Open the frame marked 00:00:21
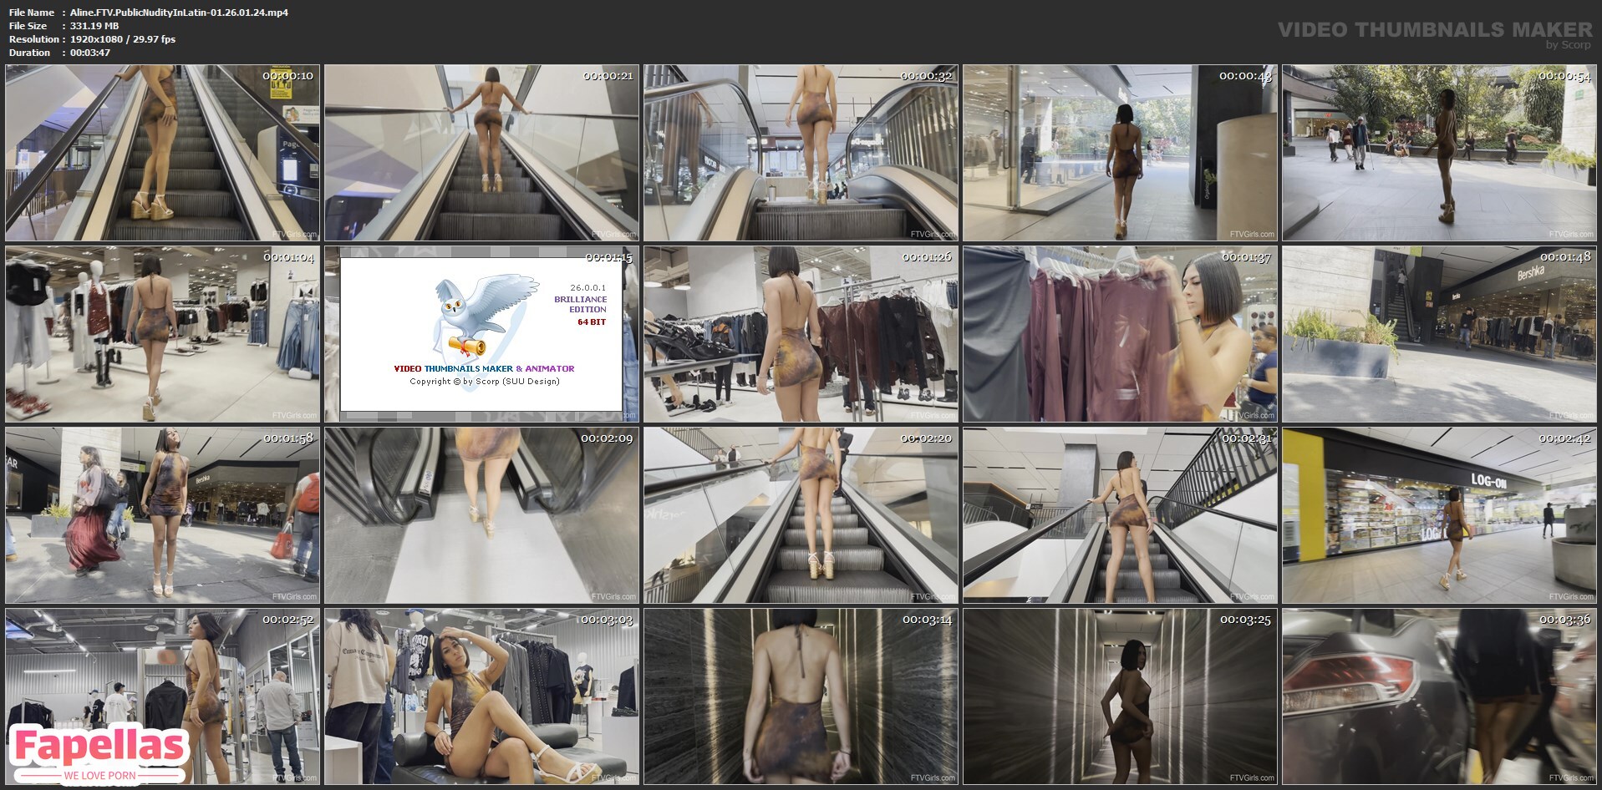1602x790 pixels. 481,153
